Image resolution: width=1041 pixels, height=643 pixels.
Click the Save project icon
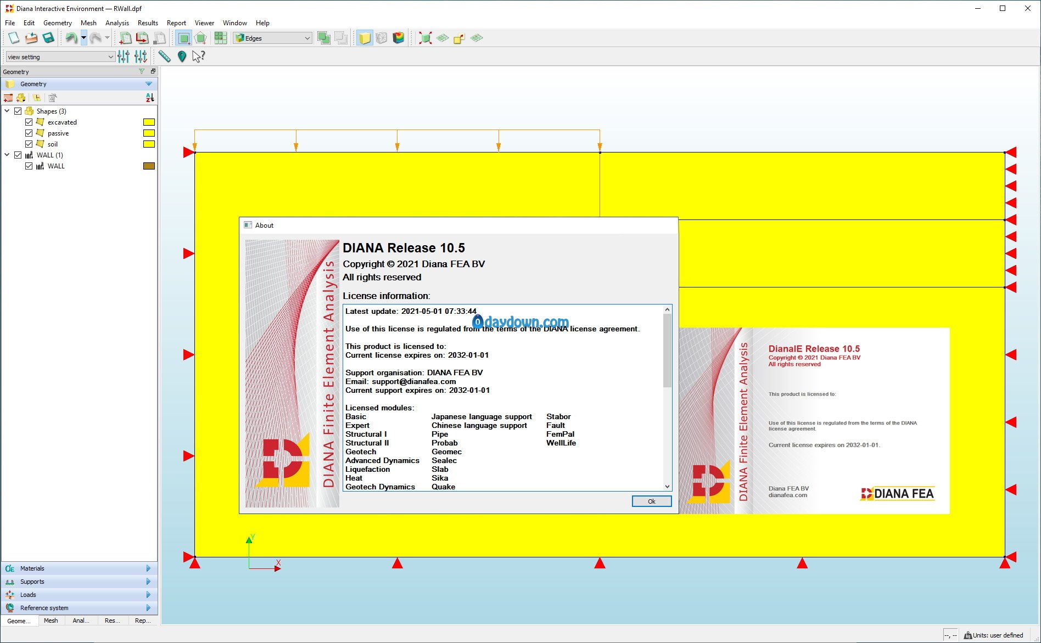click(x=48, y=38)
